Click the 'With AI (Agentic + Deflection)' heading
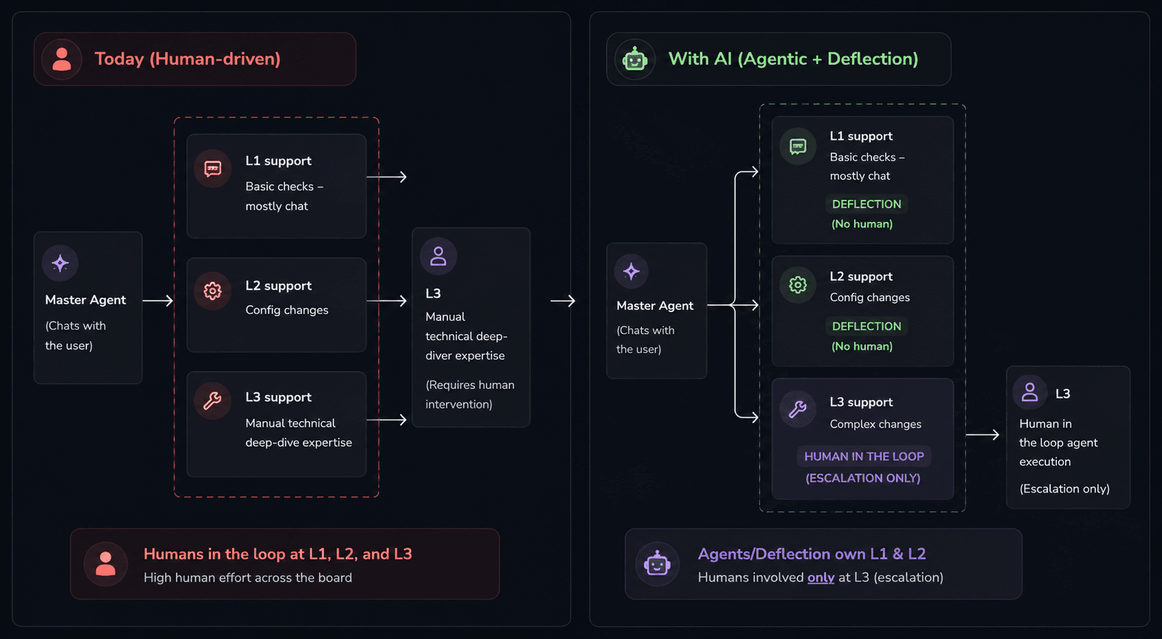Viewport: 1162px width, 639px height. [x=793, y=59]
